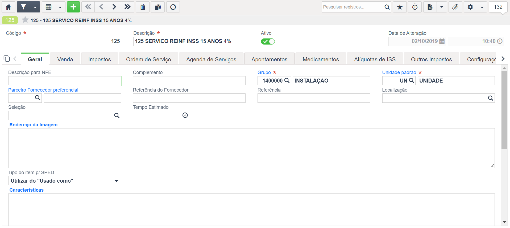The height and width of the screenshot is (228, 510).
Task: Click the Código field
Action: [x=64, y=41]
